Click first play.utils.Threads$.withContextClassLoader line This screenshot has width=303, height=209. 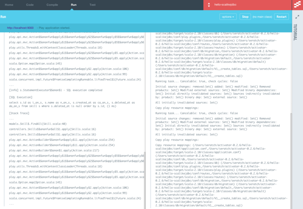[56, 48]
